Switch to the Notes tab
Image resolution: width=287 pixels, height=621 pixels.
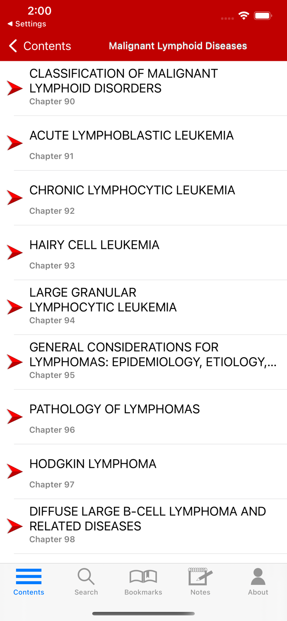(x=200, y=581)
